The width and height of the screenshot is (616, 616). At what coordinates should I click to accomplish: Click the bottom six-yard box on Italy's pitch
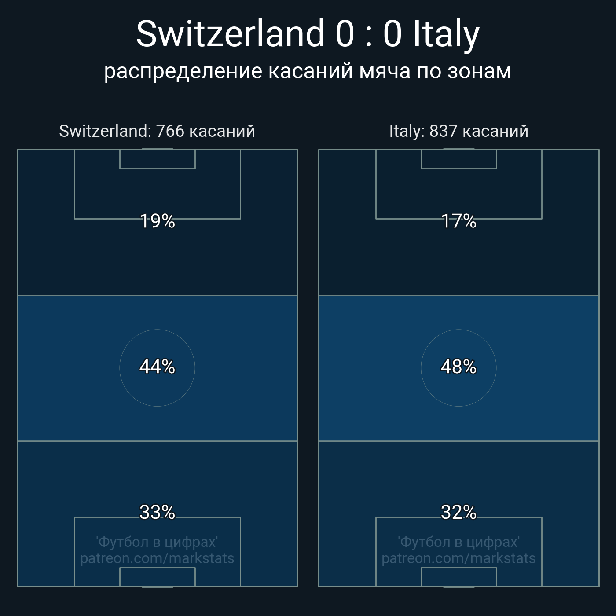click(x=458, y=577)
